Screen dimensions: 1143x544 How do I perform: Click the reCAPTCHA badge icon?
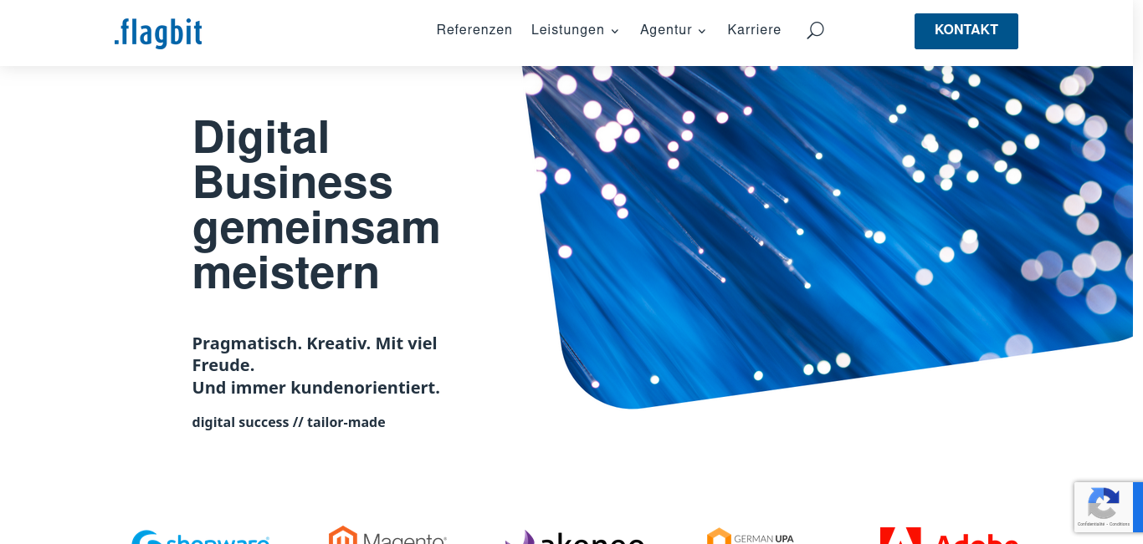coord(1103,503)
